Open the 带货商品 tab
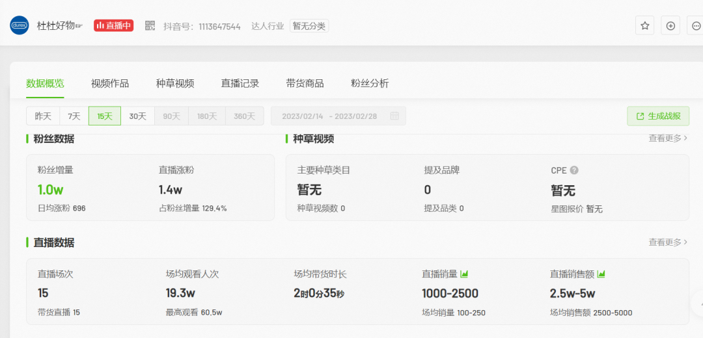Screen dimensions: 703x338 [x=305, y=83]
